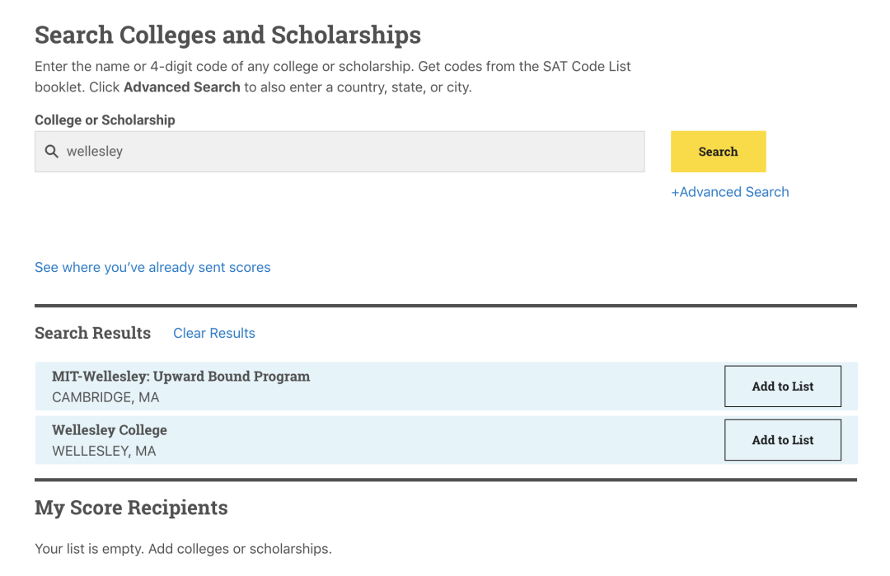This screenshot has height=576, width=890.
Task: Click the My Score Recipients heading
Action: click(x=131, y=508)
